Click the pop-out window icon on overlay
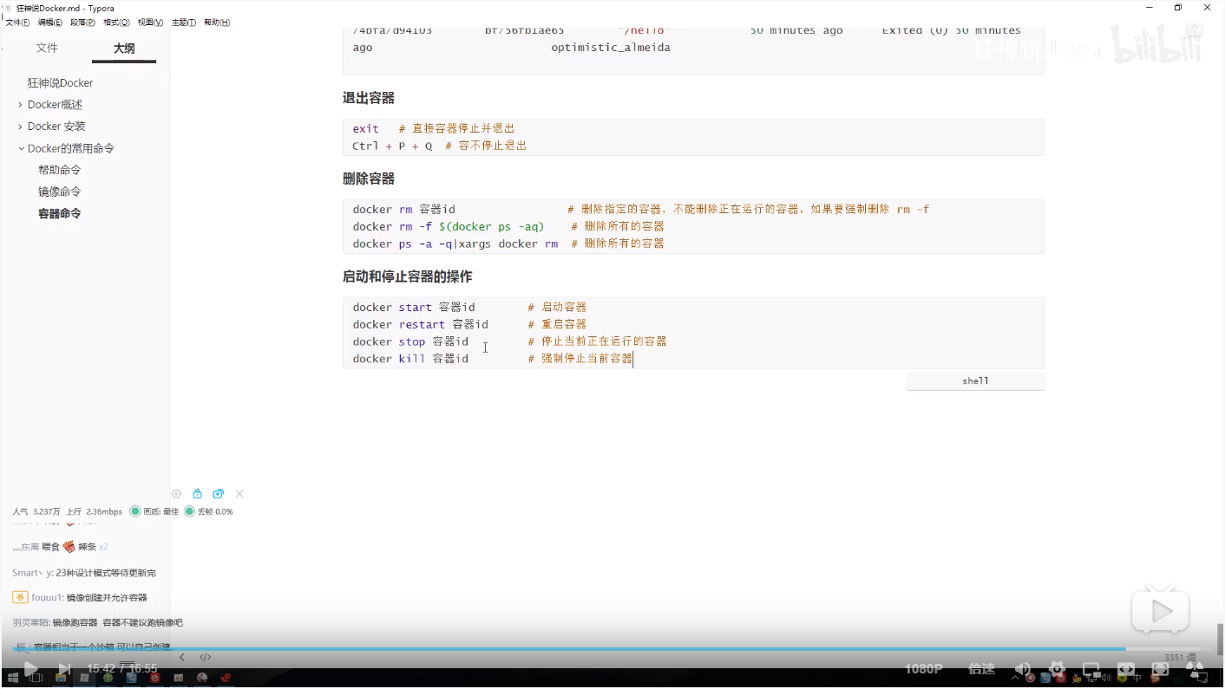This screenshot has height=689, width=1225. pyautogui.click(x=219, y=494)
